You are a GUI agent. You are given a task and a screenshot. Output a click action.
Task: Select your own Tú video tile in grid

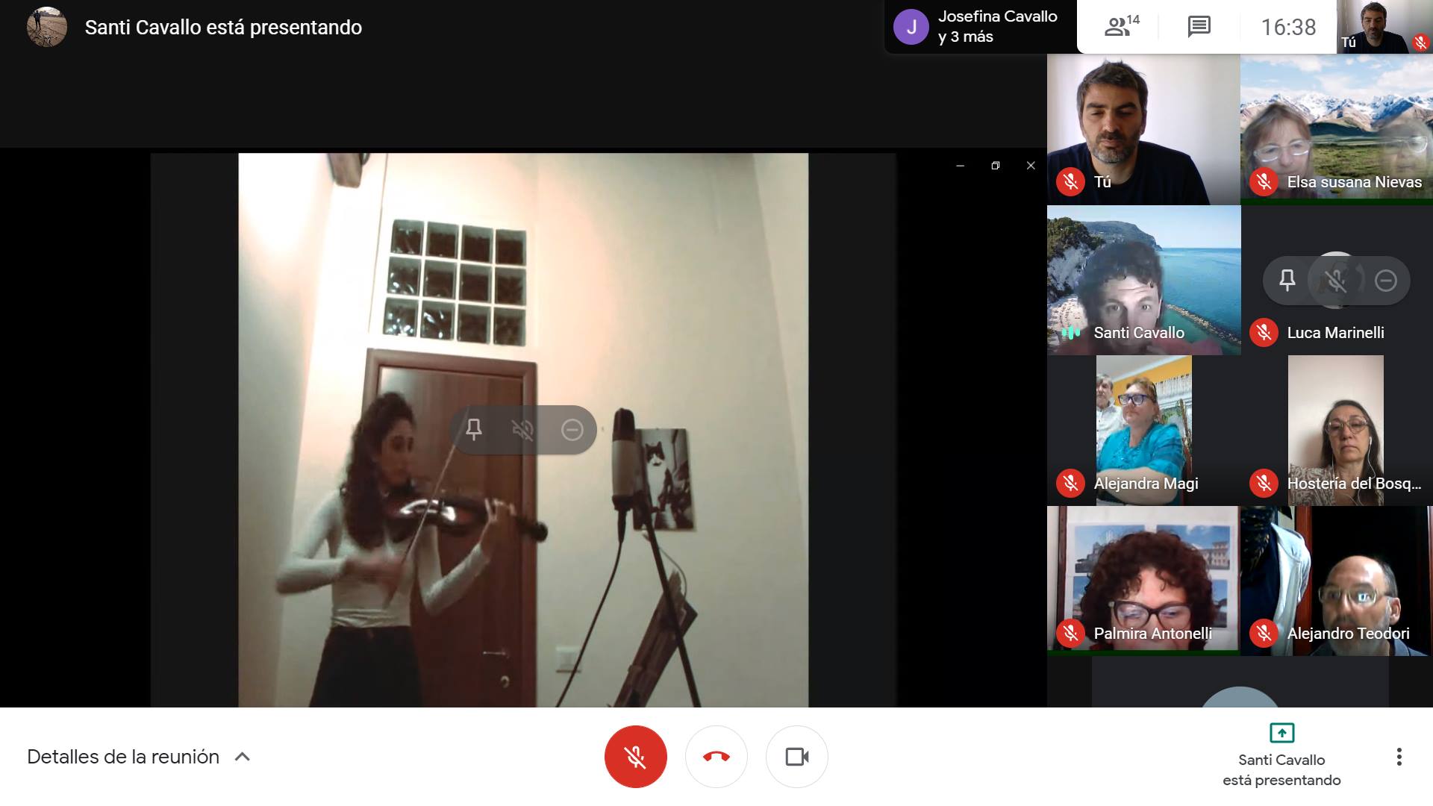(1143, 129)
